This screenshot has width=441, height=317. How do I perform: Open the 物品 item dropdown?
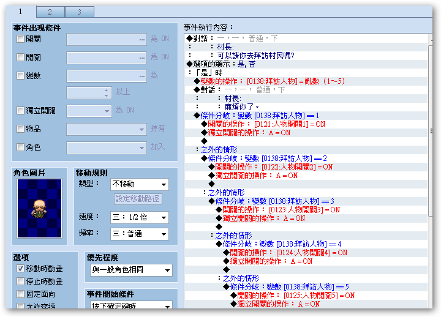click(x=107, y=130)
